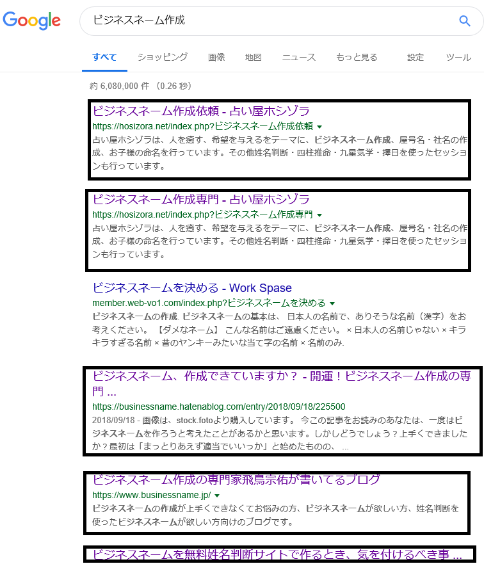
Task: Click snippet starting 2018/09/18 - 画像は
Action: point(280,433)
